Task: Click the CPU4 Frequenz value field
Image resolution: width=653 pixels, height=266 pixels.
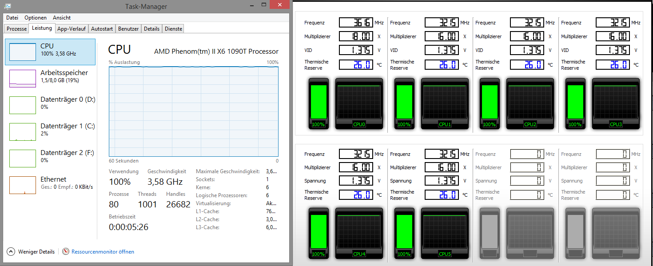Action: [x=356, y=154]
